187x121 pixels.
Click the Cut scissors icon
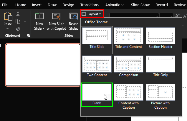pos(18,14)
